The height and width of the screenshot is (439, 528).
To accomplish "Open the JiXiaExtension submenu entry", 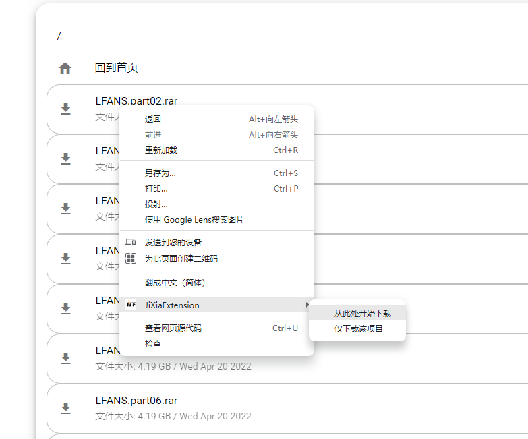I will [217, 305].
